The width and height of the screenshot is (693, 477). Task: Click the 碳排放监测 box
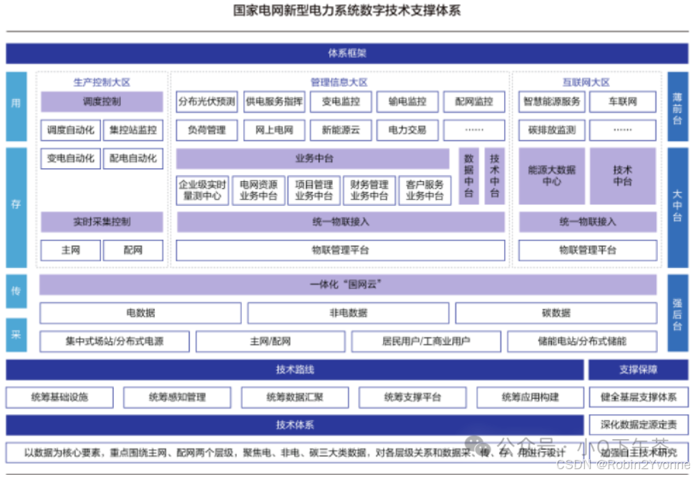pos(552,130)
